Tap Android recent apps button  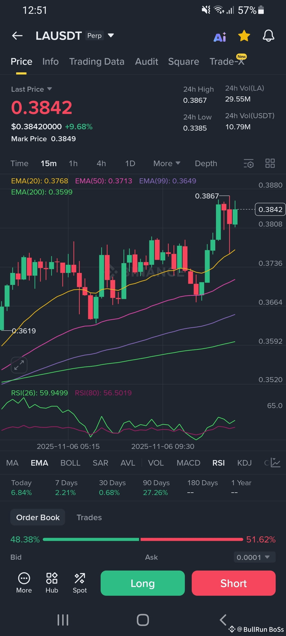63,620
